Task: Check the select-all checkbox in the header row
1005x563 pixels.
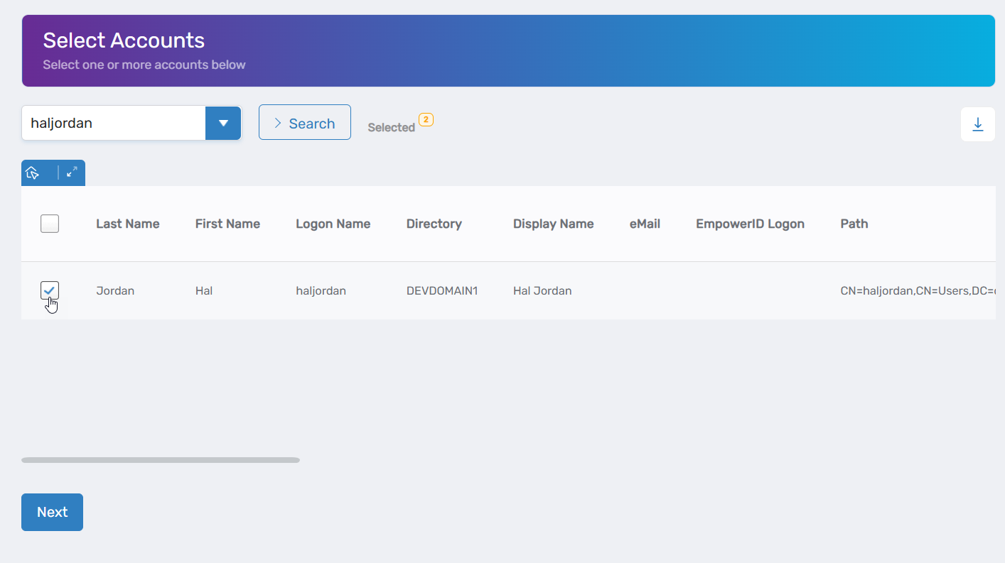Action: coord(49,223)
